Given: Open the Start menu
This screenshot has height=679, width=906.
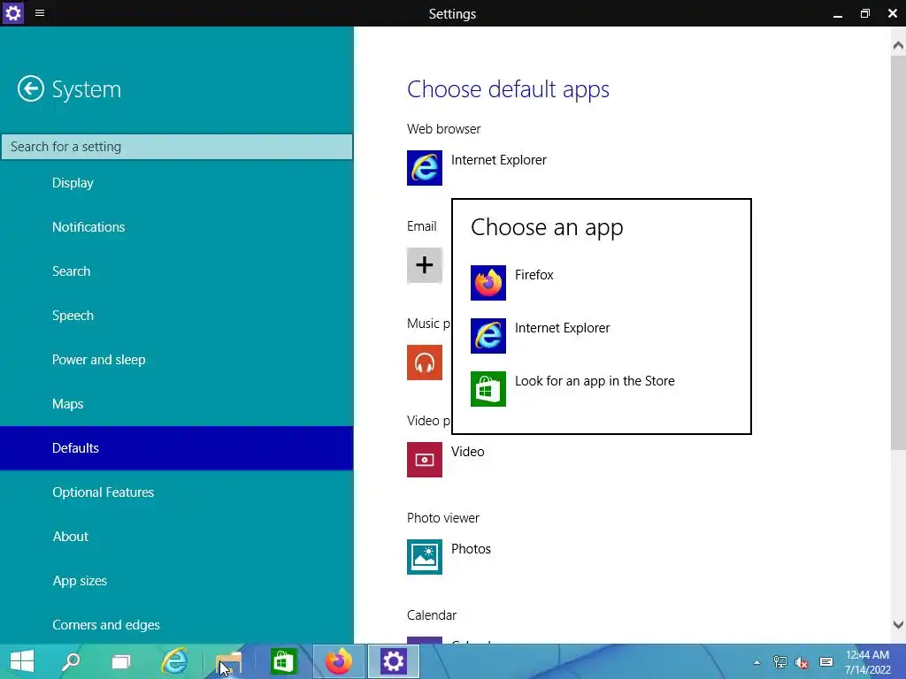Looking at the screenshot, I should coord(22,661).
